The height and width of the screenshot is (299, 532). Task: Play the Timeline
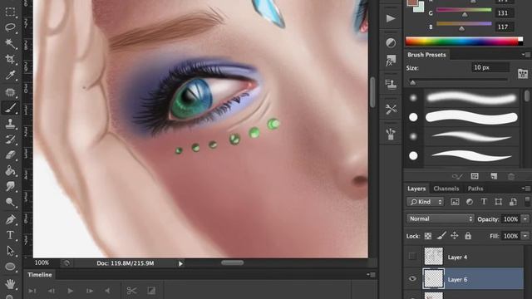(70, 291)
